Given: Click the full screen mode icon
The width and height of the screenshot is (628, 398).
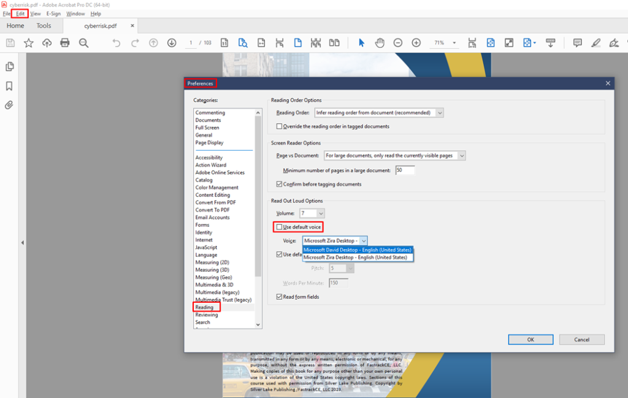Looking at the screenshot, I should click(x=508, y=43).
